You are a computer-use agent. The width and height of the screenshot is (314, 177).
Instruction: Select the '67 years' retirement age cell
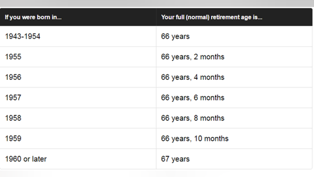coord(234,159)
